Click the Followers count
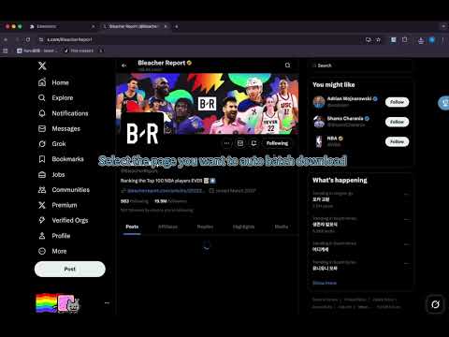The height and width of the screenshot is (337, 449). click(170, 201)
